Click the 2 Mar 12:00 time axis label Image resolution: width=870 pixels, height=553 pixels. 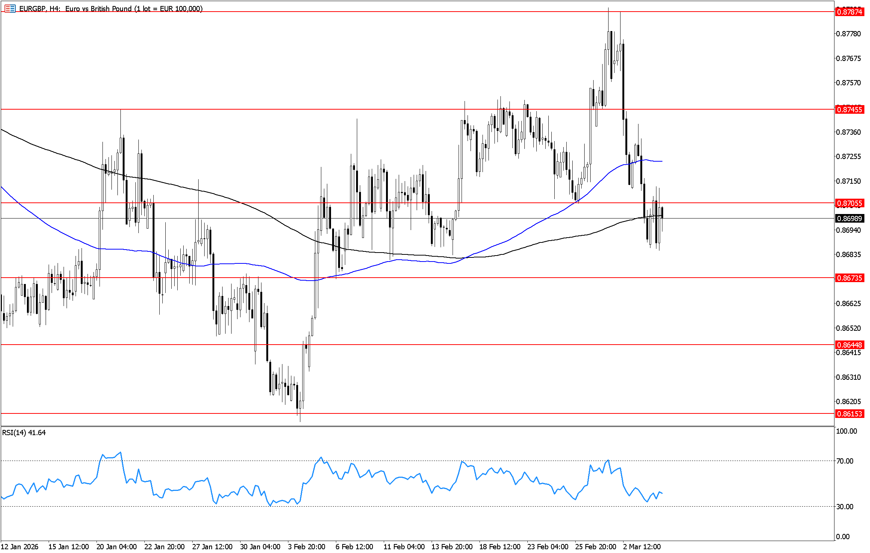pos(642,547)
